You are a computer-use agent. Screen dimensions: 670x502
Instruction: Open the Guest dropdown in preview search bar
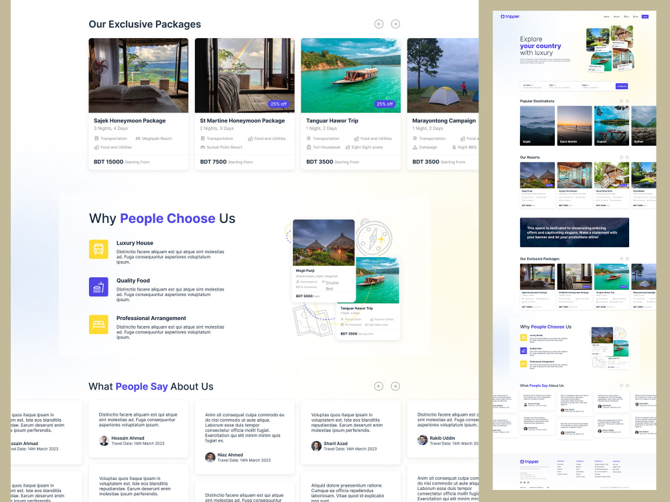point(585,86)
